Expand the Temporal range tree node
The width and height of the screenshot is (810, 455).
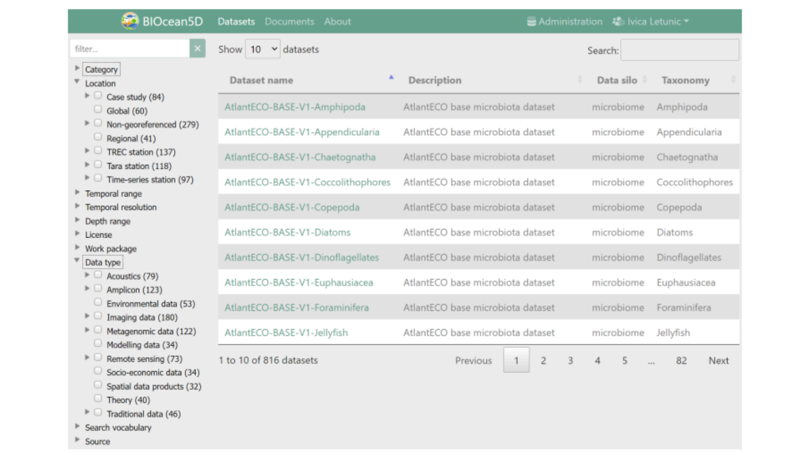77,193
